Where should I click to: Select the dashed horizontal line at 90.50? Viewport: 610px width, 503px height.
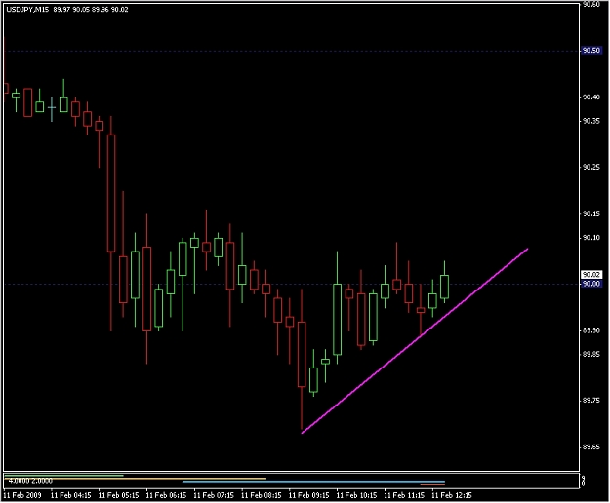point(292,51)
